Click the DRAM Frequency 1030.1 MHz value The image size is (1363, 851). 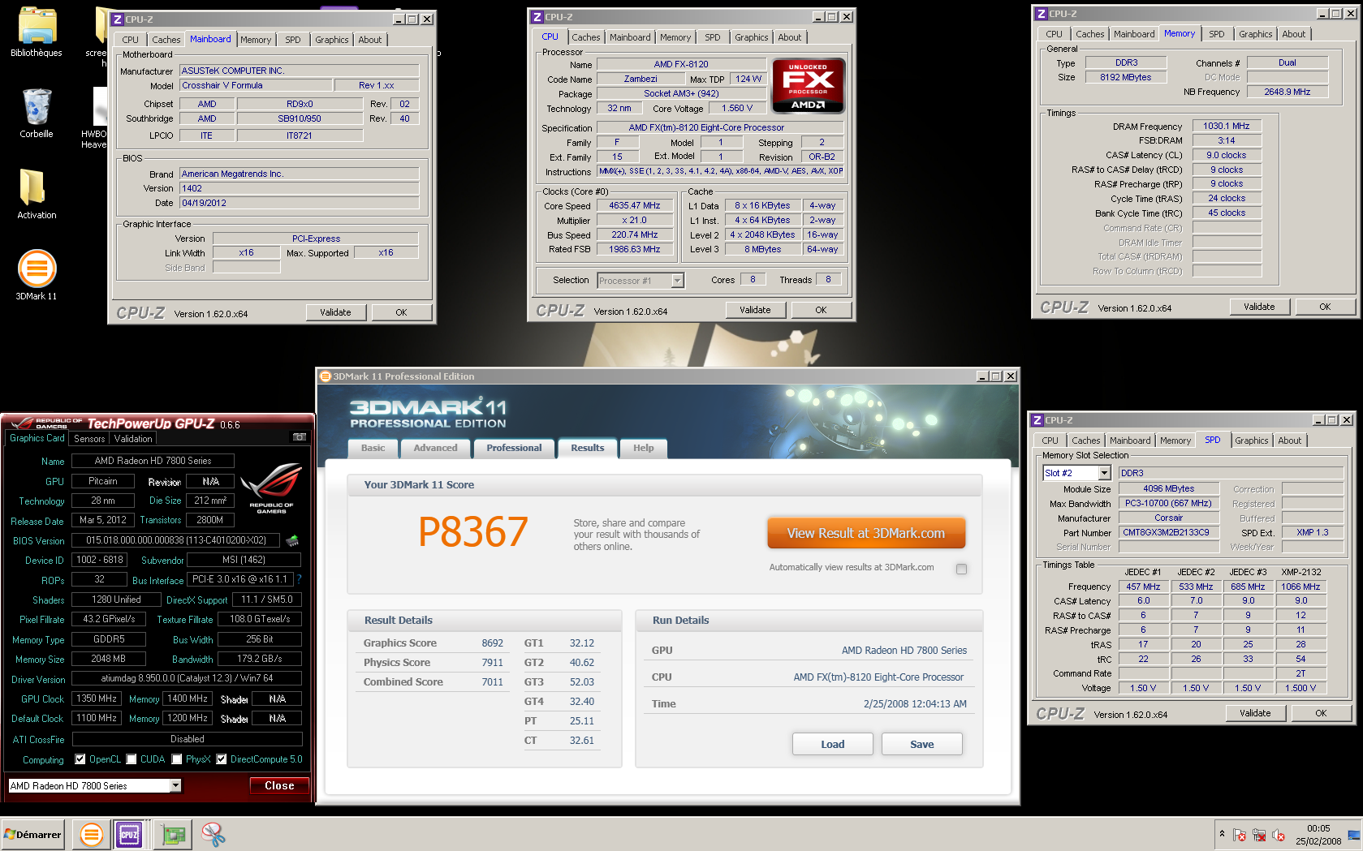1226,126
